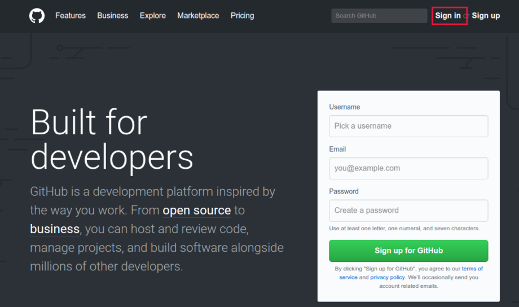Follow the 'open source' link in description
The image size is (519, 307).
click(196, 210)
